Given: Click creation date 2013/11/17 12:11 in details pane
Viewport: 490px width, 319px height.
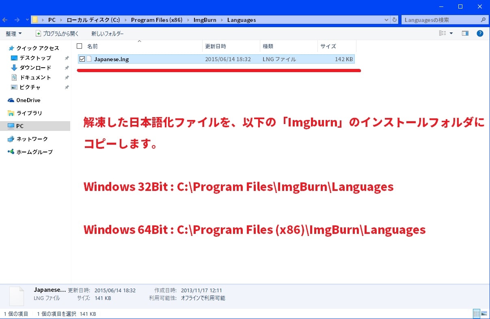Looking at the screenshot, I should (x=201, y=290).
